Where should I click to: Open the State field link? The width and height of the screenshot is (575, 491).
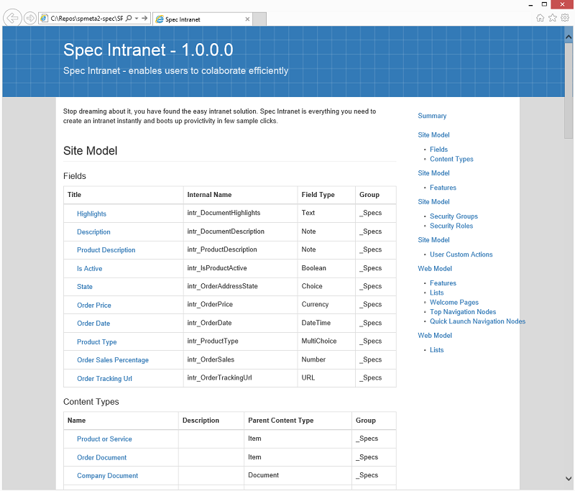[85, 287]
